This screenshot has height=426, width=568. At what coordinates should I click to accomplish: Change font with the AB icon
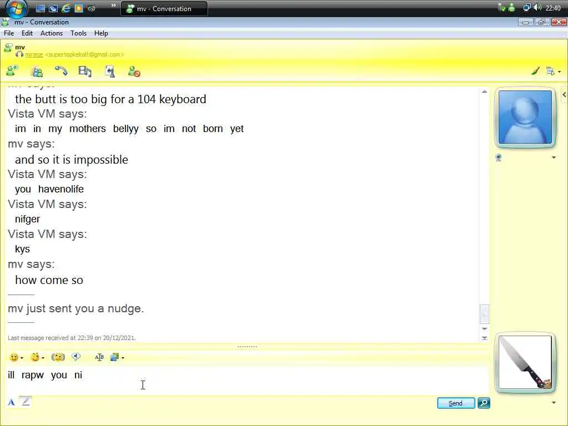(x=99, y=358)
